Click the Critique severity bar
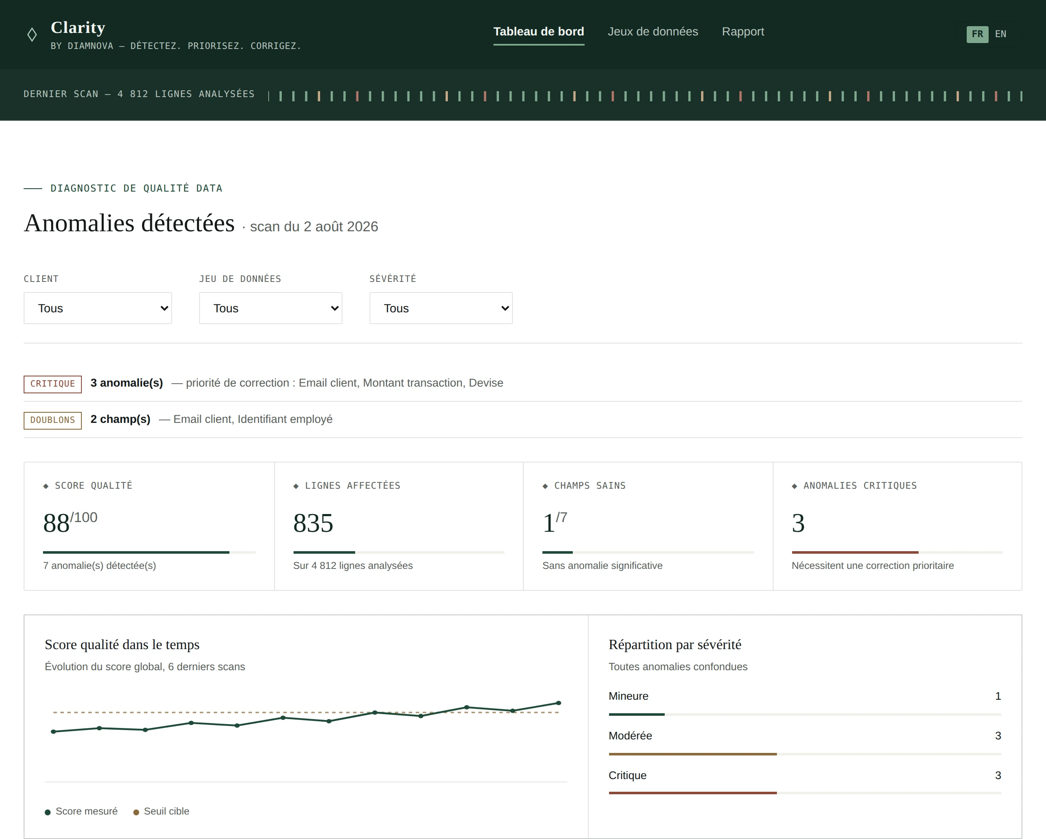 805,793
